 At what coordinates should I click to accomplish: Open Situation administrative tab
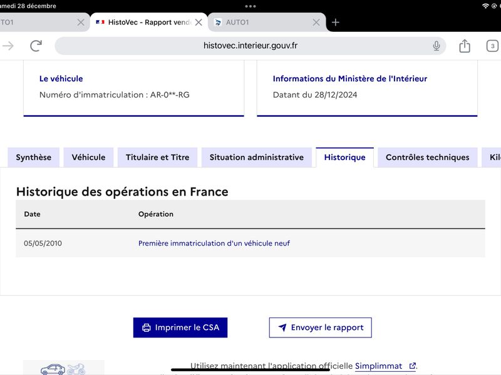[257, 157]
